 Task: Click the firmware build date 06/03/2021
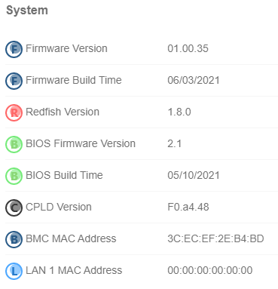coord(194,80)
